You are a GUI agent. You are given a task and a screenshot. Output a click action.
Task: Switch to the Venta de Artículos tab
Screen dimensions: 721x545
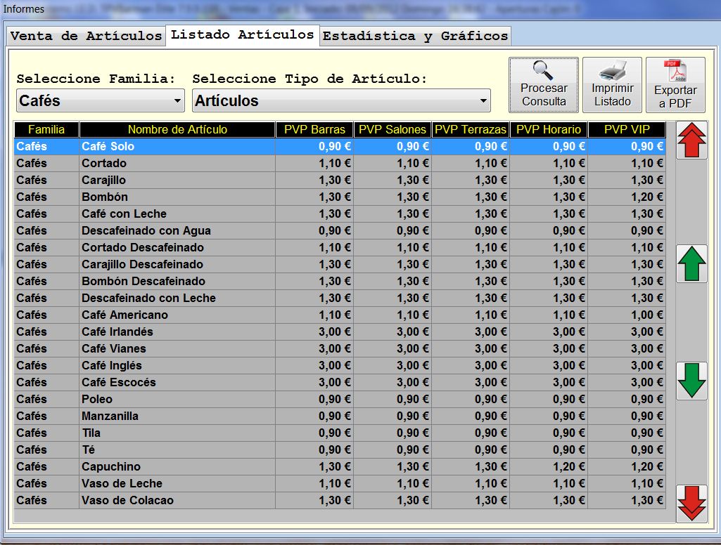point(86,36)
